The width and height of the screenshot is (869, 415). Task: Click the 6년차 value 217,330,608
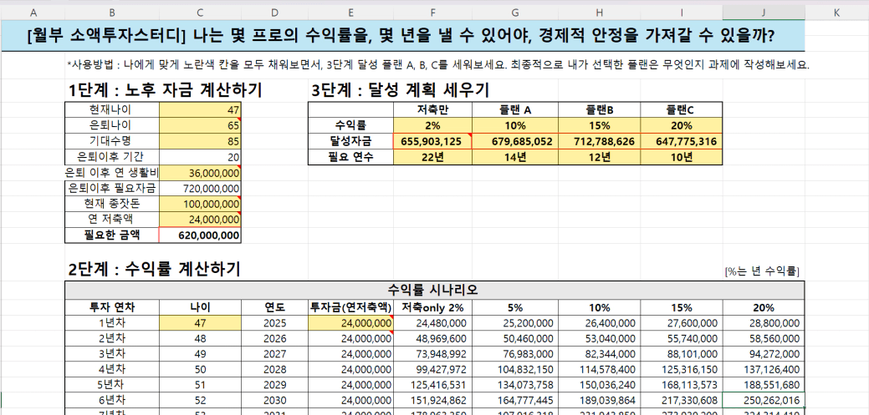(x=682, y=401)
